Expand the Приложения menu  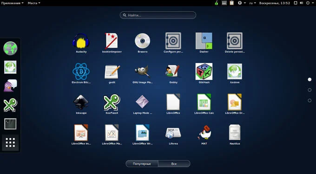coord(12,3)
